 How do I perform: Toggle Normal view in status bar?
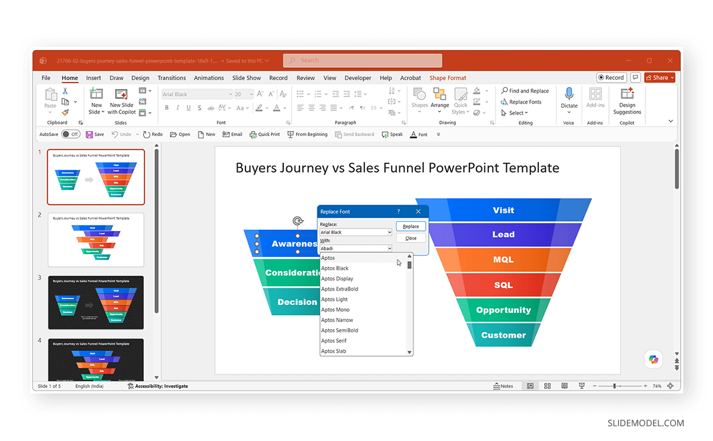[x=531, y=386]
